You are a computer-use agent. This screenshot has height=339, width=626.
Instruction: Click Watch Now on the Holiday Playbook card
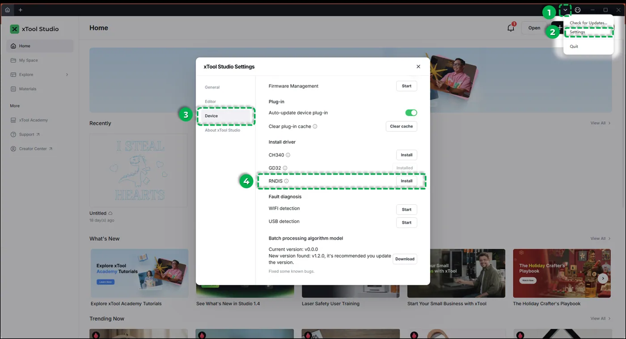click(x=528, y=280)
